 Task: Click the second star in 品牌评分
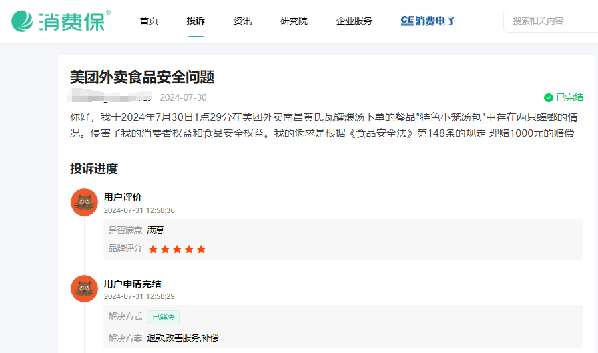click(165, 250)
